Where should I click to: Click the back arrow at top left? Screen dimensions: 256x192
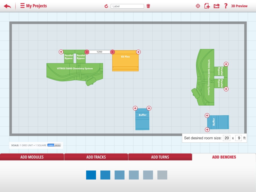coord(7,6)
